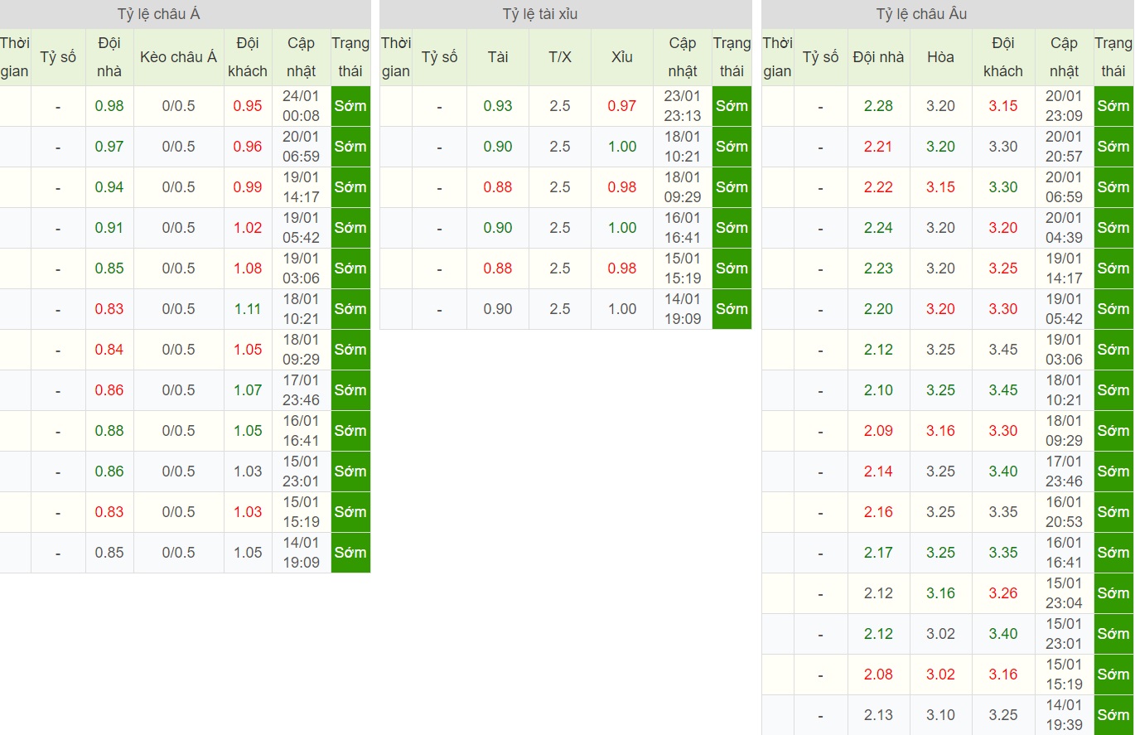The height and width of the screenshot is (735, 1135).
Task: Select home odds 0.94 in Asian table
Action: tap(109, 187)
